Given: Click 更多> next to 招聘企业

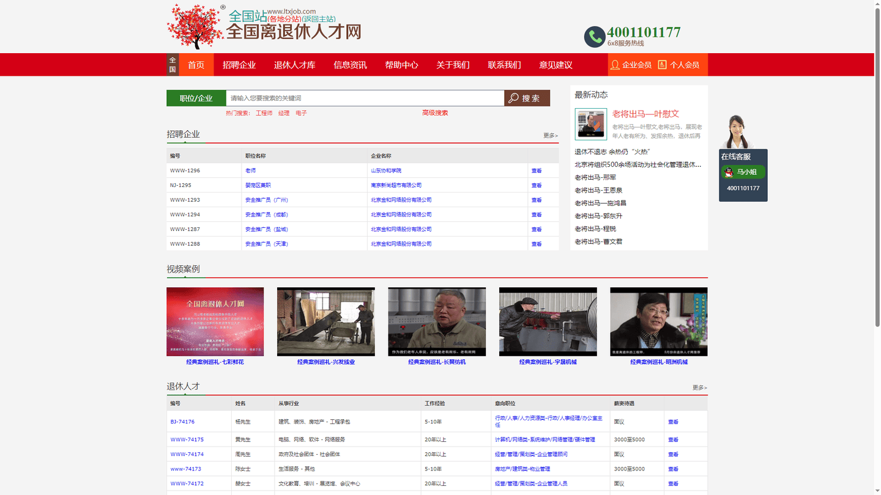Looking at the screenshot, I should [551, 136].
